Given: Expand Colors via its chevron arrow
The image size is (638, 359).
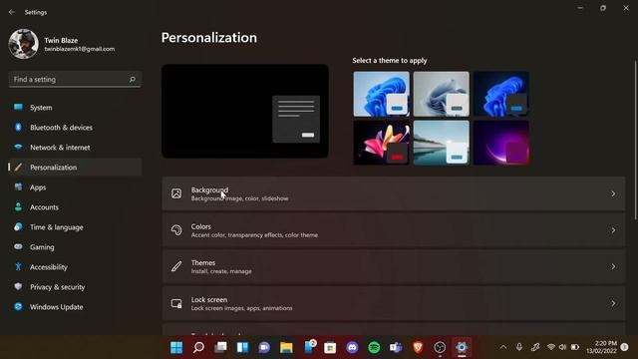Looking at the screenshot, I should 613,230.
